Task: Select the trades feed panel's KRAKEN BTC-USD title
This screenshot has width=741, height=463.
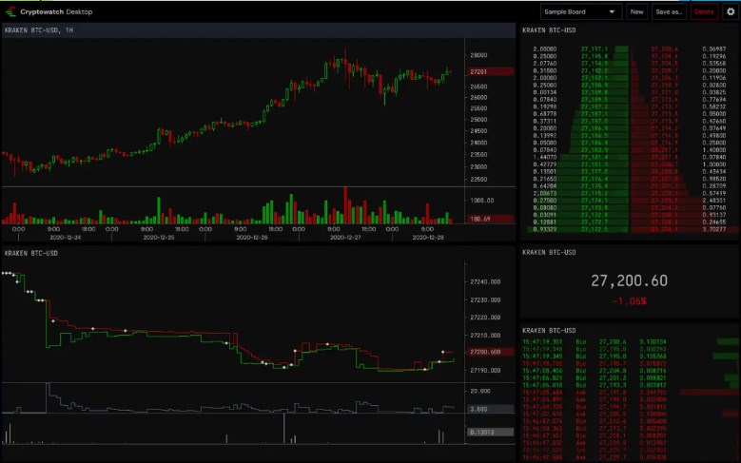Action: [549, 330]
